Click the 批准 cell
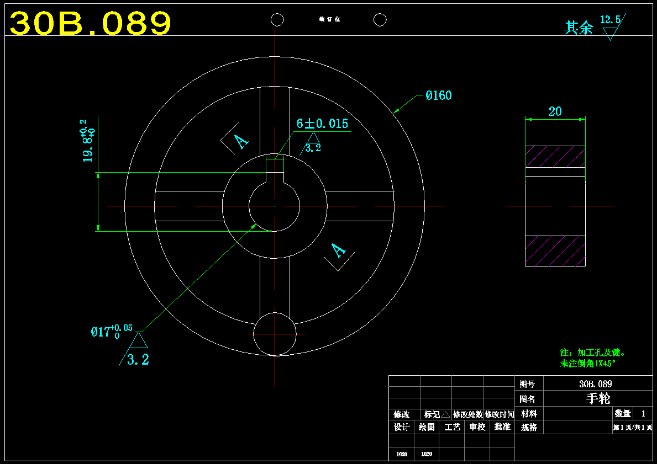 tap(502, 427)
